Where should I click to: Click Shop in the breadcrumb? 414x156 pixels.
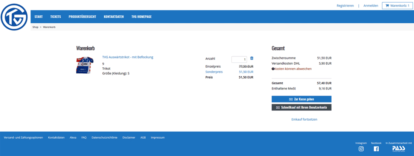click(x=35, y=27)
